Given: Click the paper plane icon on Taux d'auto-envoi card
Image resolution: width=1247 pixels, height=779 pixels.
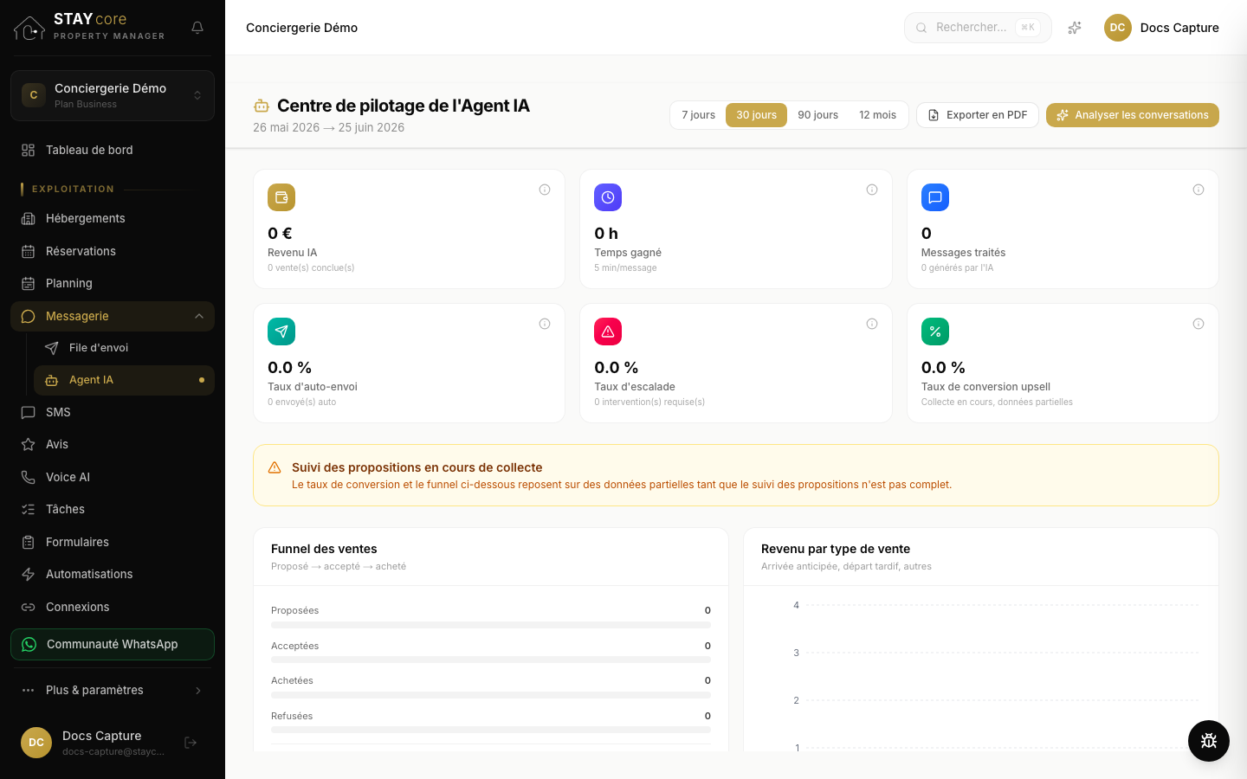Looking at the screenshot, I should 281,332.
